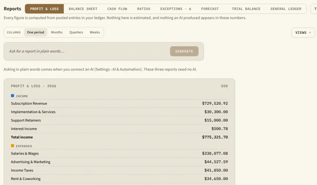This screenshot has height=185, width=317.
Task: Select the Months column option
Action: click(57, 32)
